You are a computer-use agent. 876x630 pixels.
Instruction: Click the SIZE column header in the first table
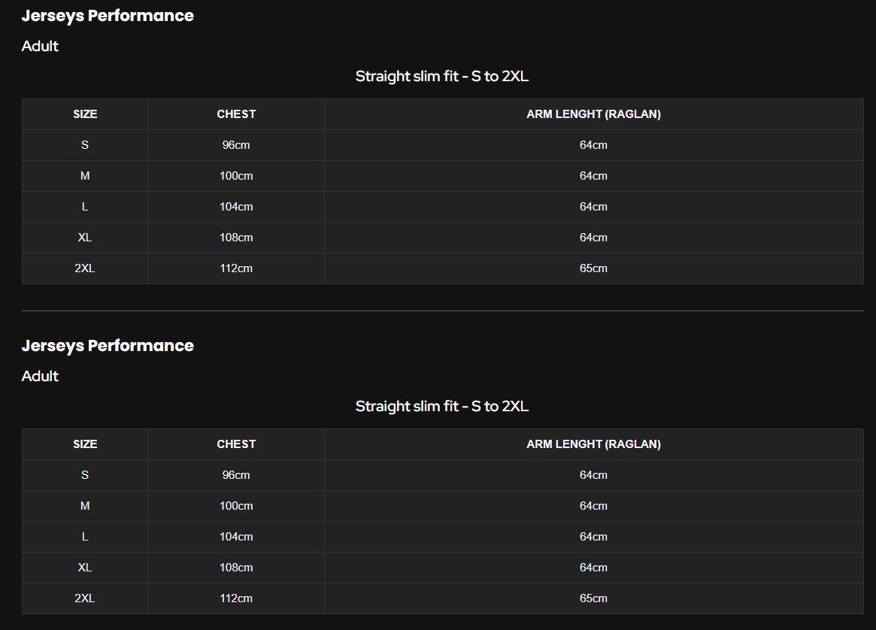pos(85,114)
